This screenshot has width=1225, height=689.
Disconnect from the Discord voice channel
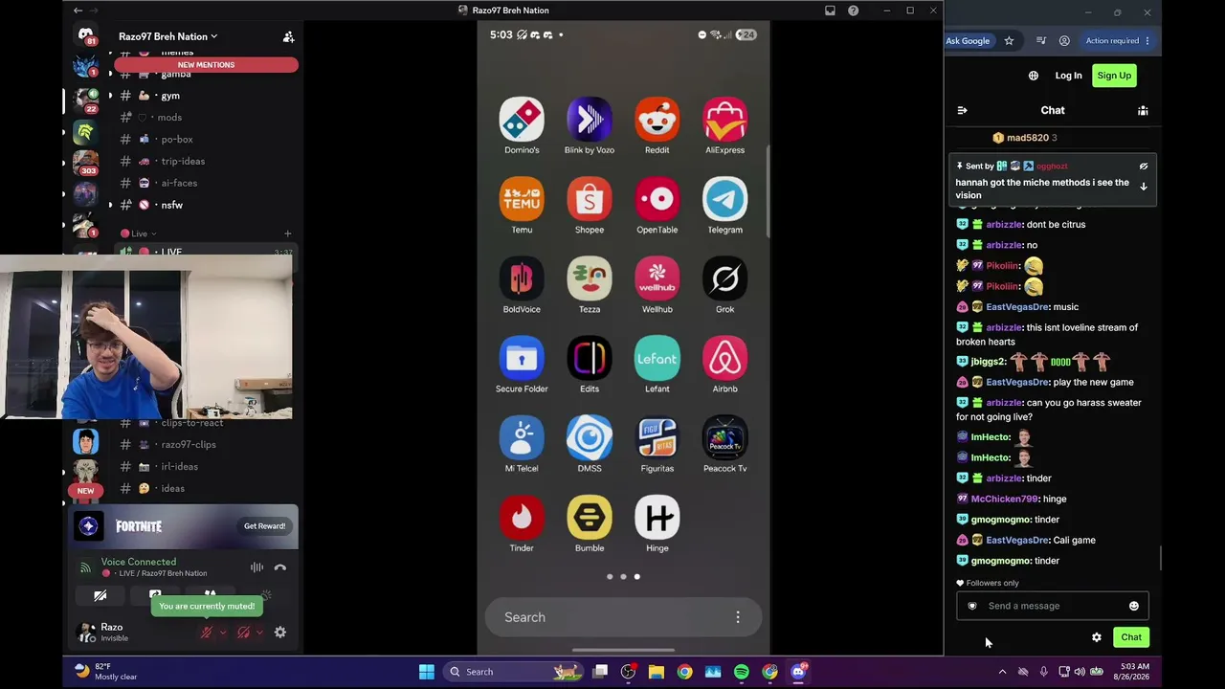click(x=280, y=567)
